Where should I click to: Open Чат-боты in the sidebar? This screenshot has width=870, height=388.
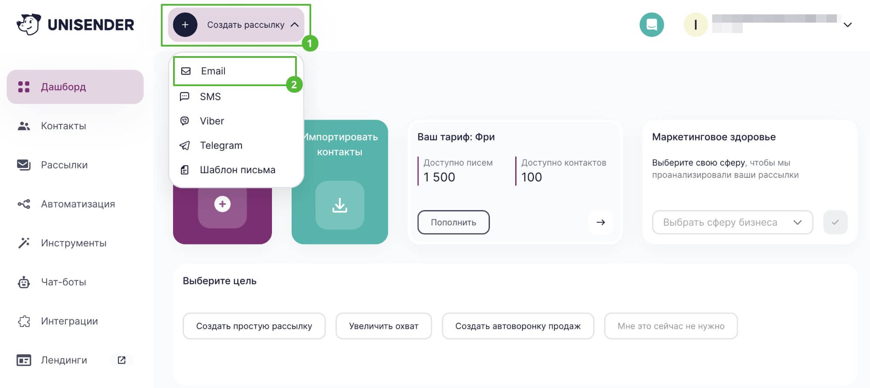(x=75, y=282)
